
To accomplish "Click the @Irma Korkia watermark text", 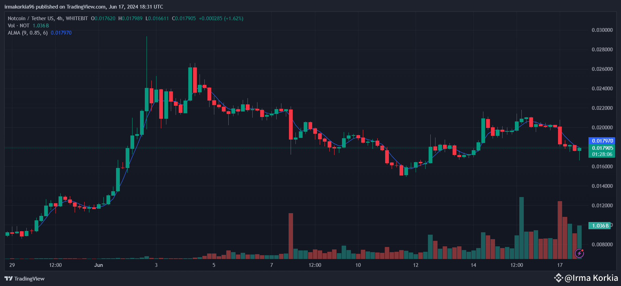I will click(591, 278).
